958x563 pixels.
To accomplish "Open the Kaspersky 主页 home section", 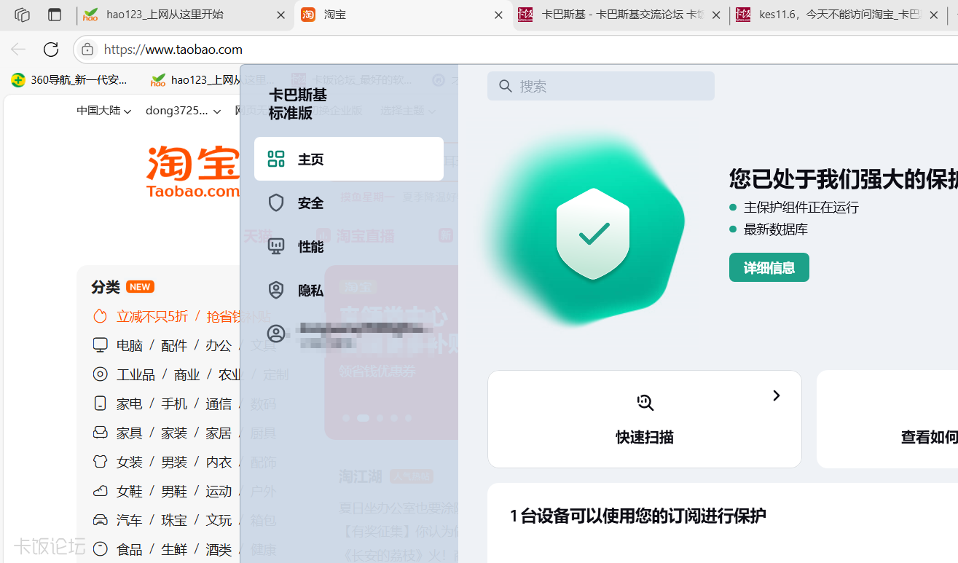I will coord(348,159).
